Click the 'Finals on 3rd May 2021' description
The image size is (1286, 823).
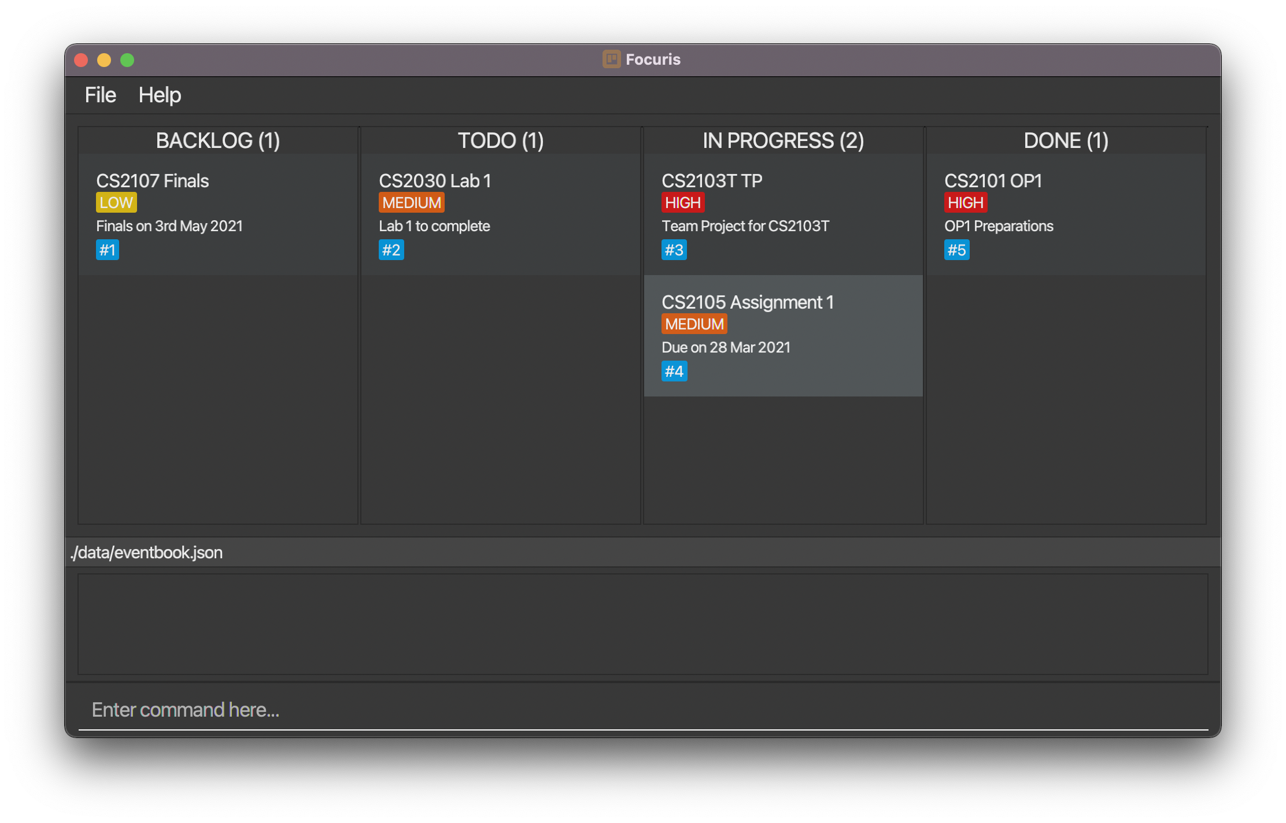(169, 226)
